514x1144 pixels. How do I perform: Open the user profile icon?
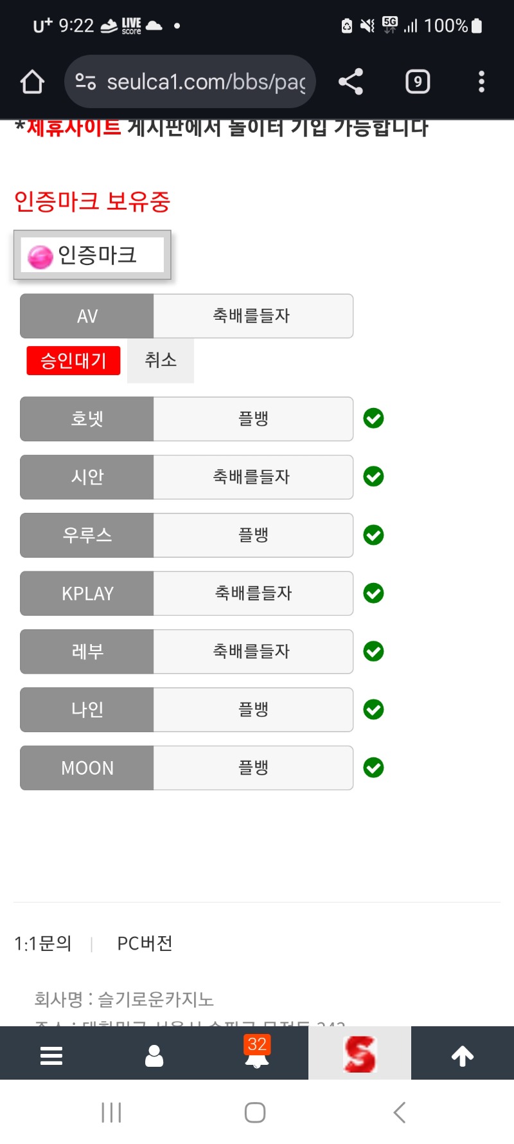click(154, 1055)
